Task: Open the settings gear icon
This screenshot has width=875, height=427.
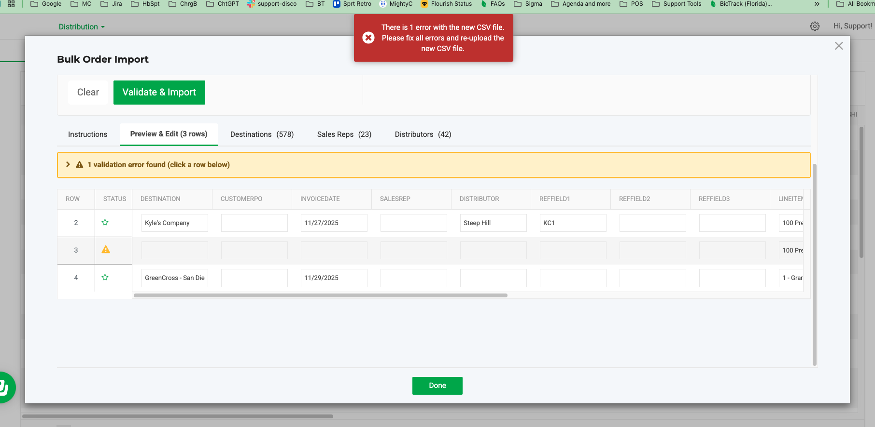Action: pyautogui.click(x=815, y=27)
